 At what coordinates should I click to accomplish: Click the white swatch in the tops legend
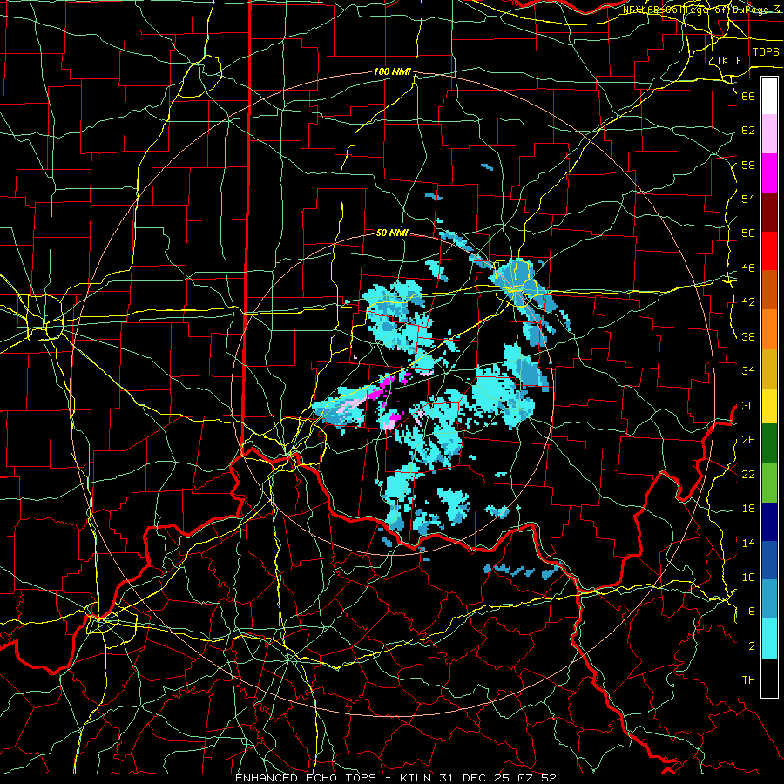[769, 96]
